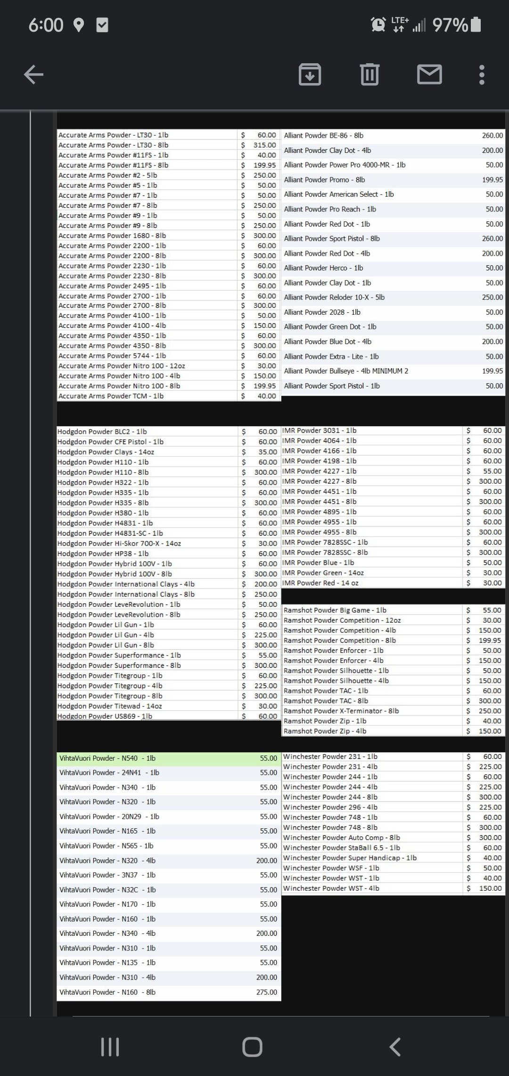Open the three-dot overflow menu

(x=481, y=75)
